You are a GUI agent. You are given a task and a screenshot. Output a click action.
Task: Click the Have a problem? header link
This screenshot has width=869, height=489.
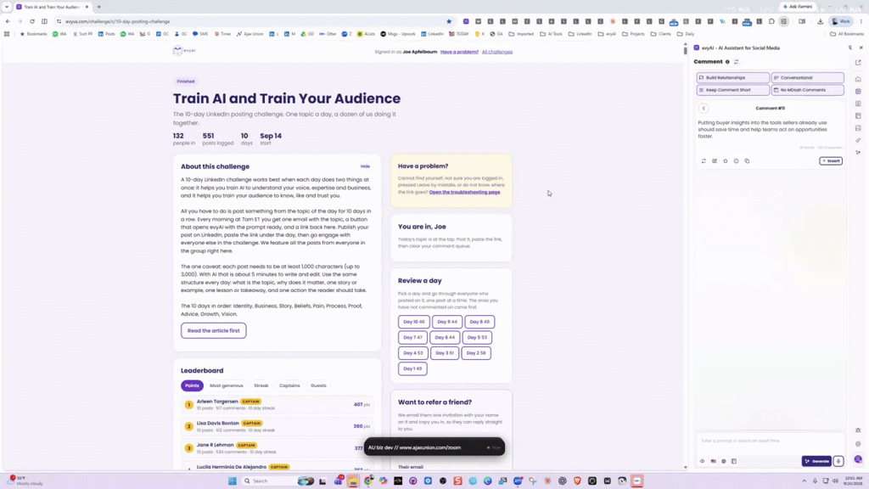tap(459, 52)
